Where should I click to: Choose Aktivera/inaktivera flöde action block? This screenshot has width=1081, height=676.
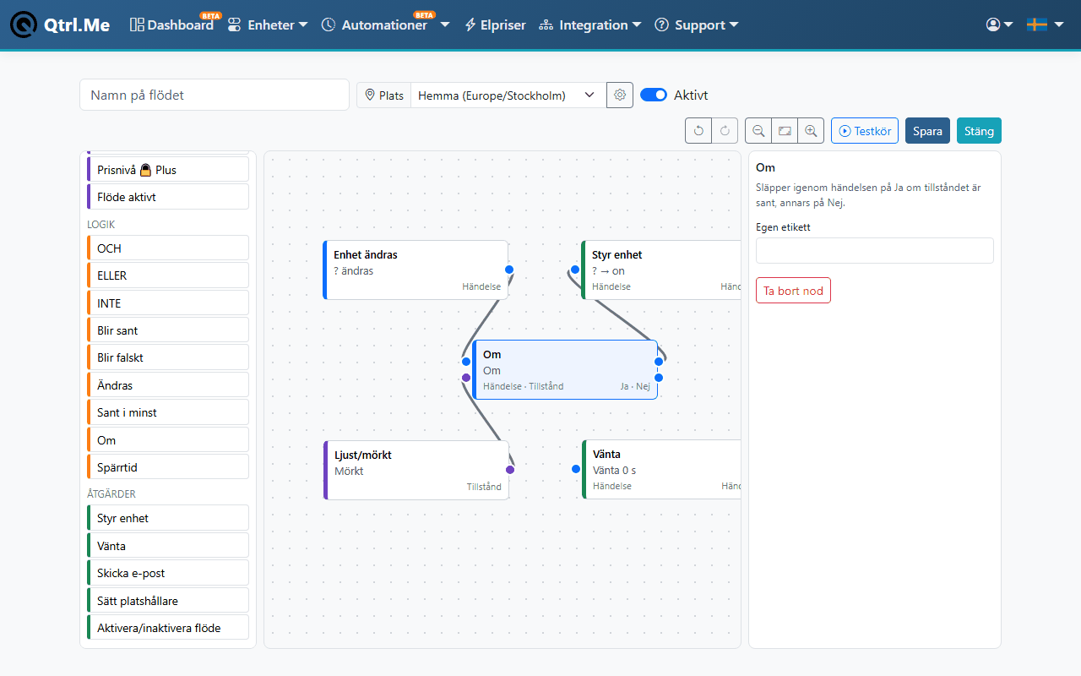tap(168, 628)
